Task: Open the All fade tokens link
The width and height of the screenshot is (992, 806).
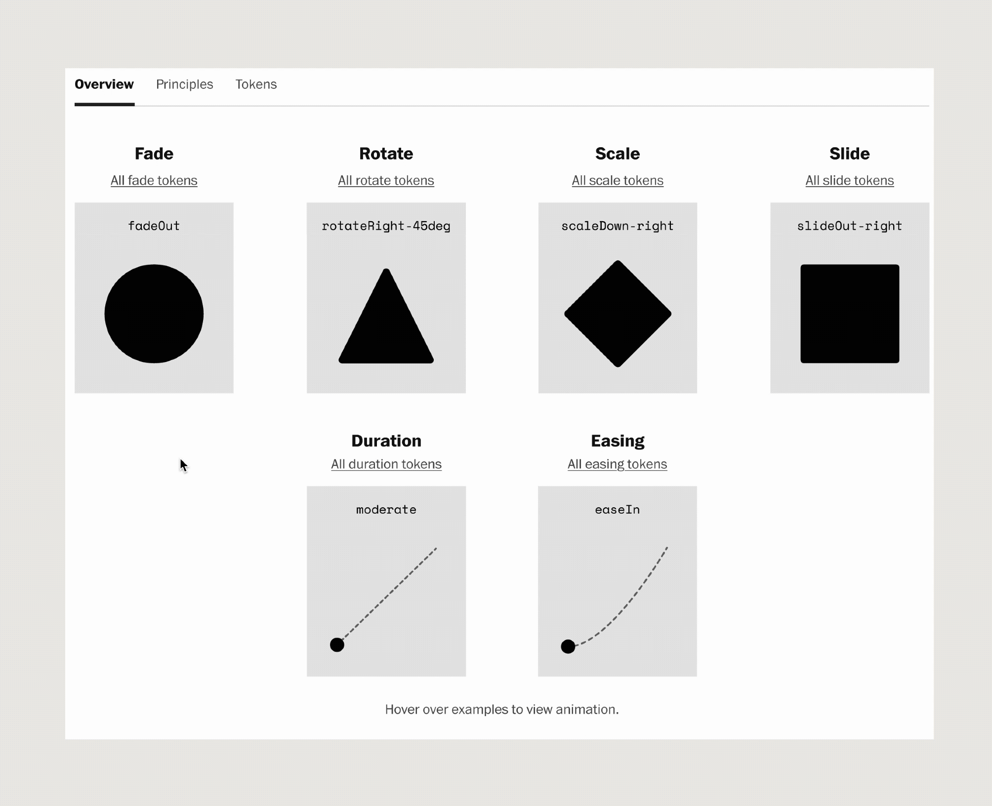Action: click(154, 180)
